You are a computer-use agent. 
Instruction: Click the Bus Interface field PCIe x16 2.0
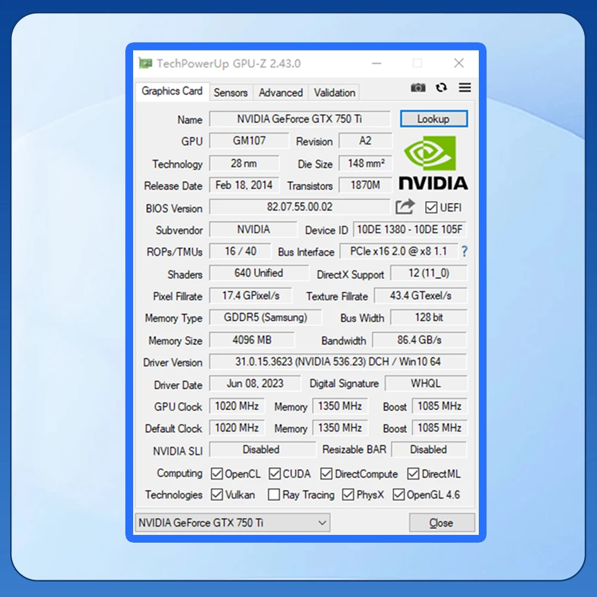tap(399, 251)
